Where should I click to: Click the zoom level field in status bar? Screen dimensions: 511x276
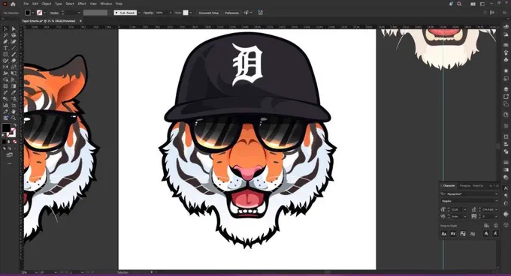[27, 272]
